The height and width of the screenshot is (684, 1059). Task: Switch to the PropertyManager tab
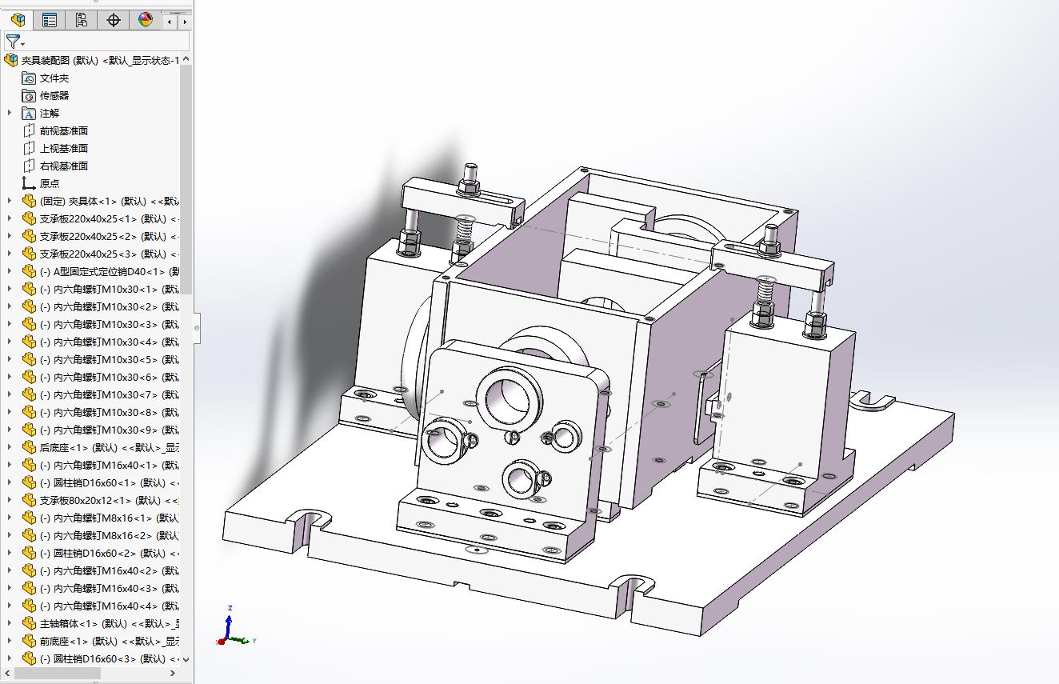pos(50,20)
